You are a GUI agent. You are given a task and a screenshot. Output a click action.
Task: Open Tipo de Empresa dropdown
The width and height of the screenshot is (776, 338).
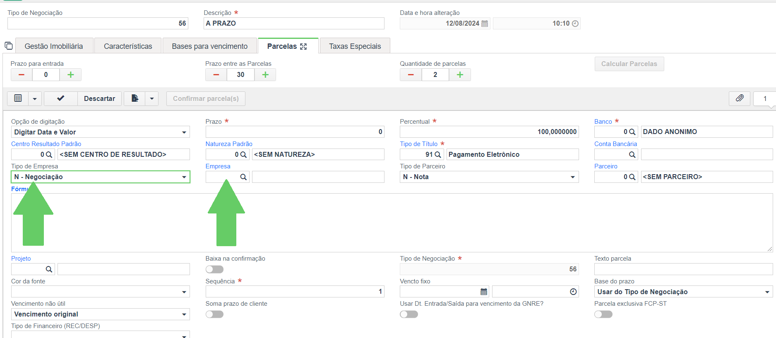pos(101,177)
